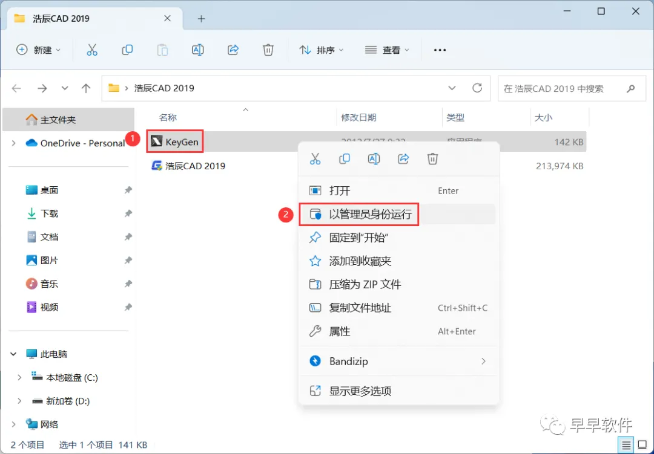Choose 复制文件地址 in the context menu
This screenshot has height=454, width=654.
tap(398, 308)
